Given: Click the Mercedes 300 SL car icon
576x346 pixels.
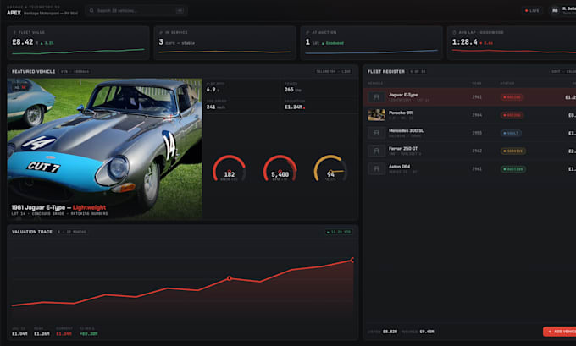Looking at the screenshot, I should tap(377, 133).
